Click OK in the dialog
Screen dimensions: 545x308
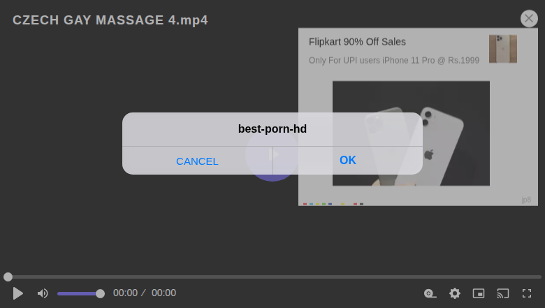(348, 160)
